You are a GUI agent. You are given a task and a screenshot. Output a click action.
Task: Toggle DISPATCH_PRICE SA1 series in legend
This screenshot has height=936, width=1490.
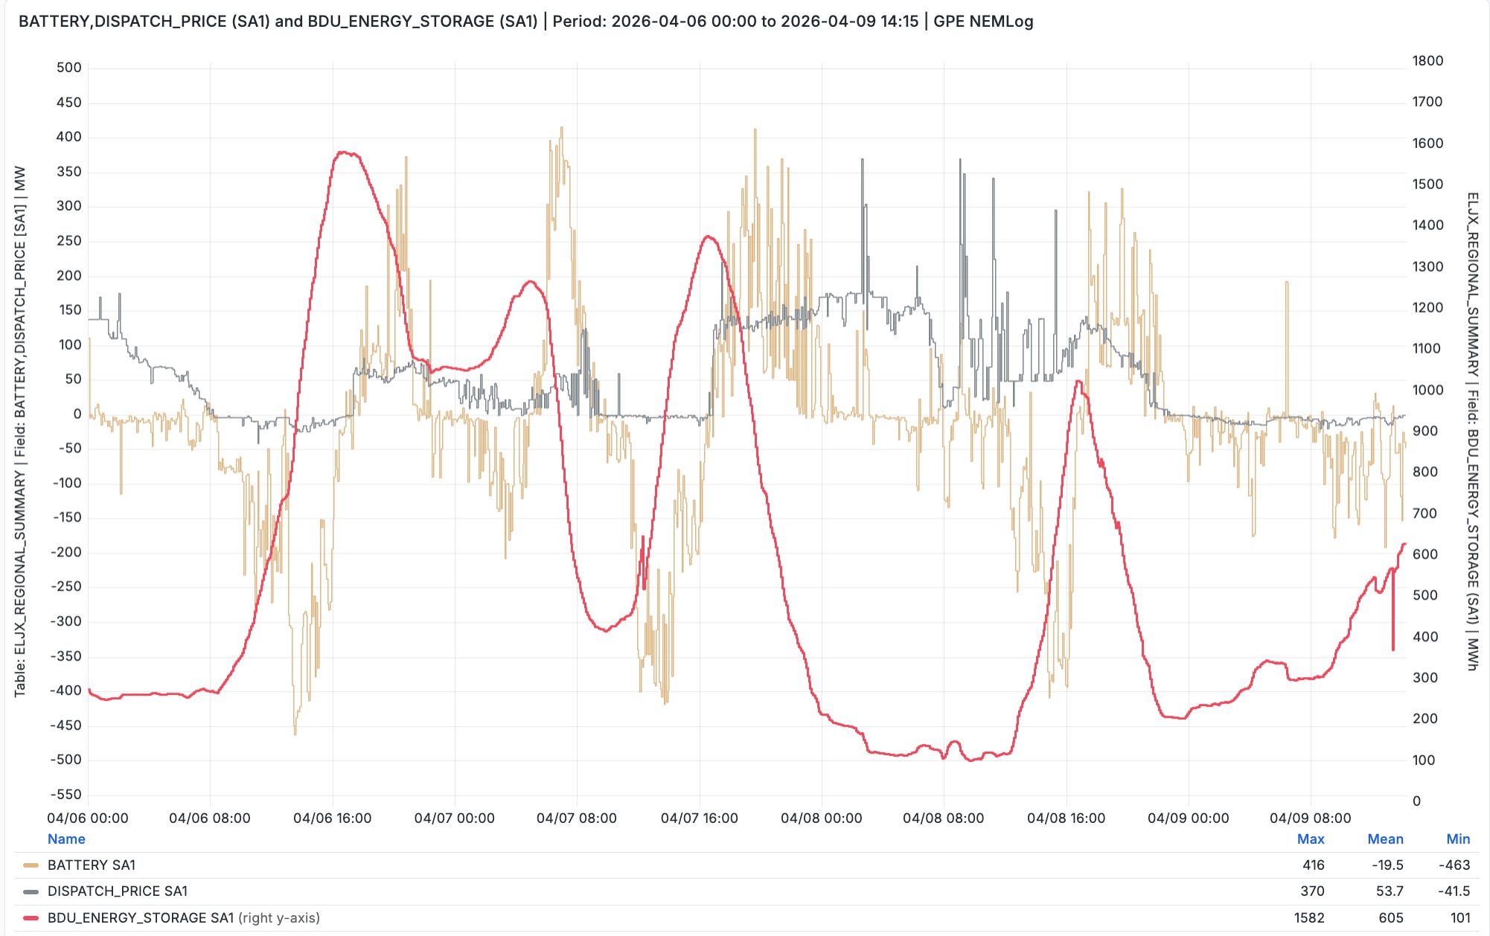(x=117, y=891)
